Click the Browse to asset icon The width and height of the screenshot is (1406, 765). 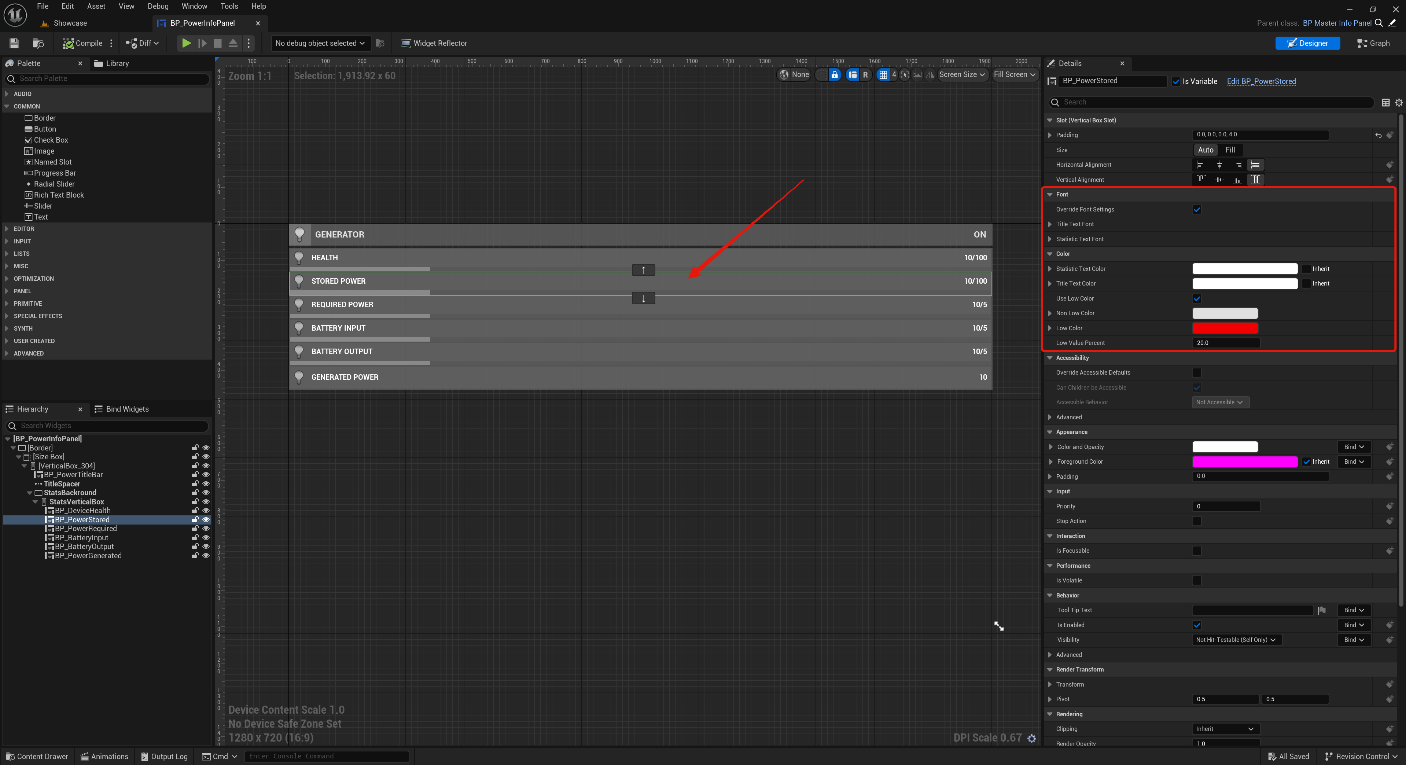(x=38, y=43)
